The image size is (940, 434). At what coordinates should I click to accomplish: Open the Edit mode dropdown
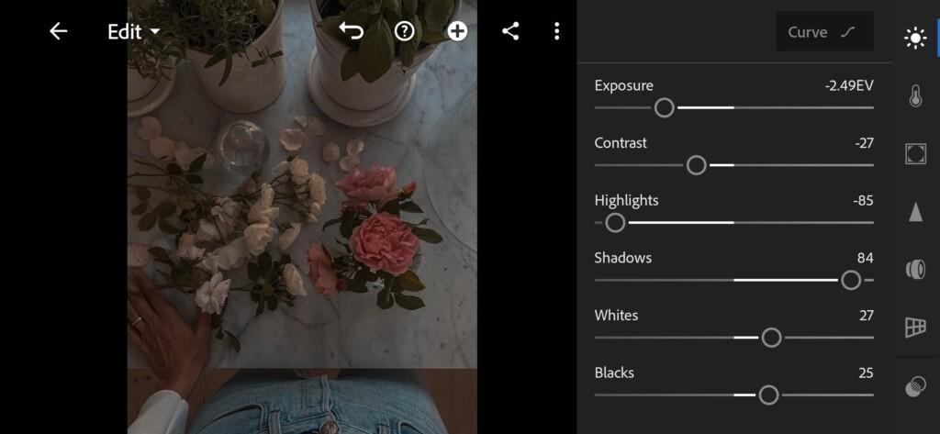(134, 32)
